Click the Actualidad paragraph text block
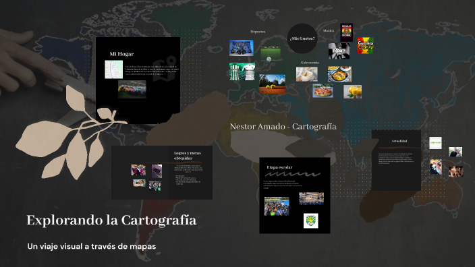 tap(396, 158)
